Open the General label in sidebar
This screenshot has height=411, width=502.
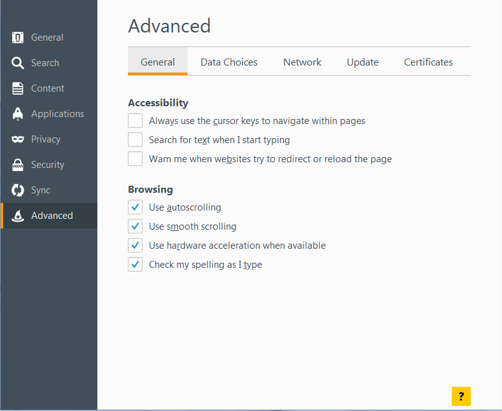click(x=47, y=38)
